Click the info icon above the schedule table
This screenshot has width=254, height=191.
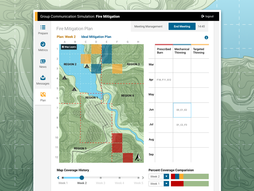[x=206, y=37]
